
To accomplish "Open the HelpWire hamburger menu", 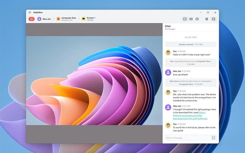I will pyautogui.click(x=30, y=12).
